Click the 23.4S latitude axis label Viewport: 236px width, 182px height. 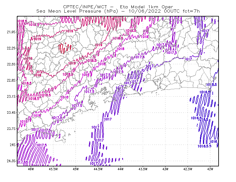pos(11,112)
